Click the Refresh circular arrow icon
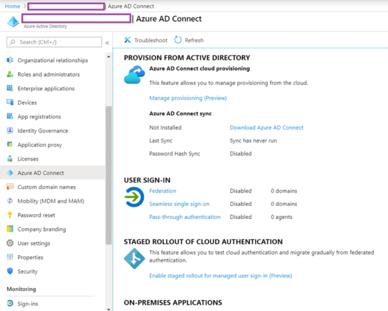Screen dimensions: 388x311 (178, 40)
